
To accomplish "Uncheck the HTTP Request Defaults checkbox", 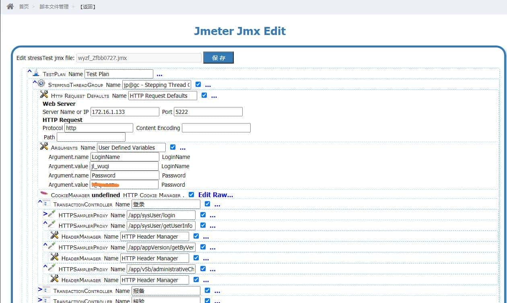I will [204, 95].
